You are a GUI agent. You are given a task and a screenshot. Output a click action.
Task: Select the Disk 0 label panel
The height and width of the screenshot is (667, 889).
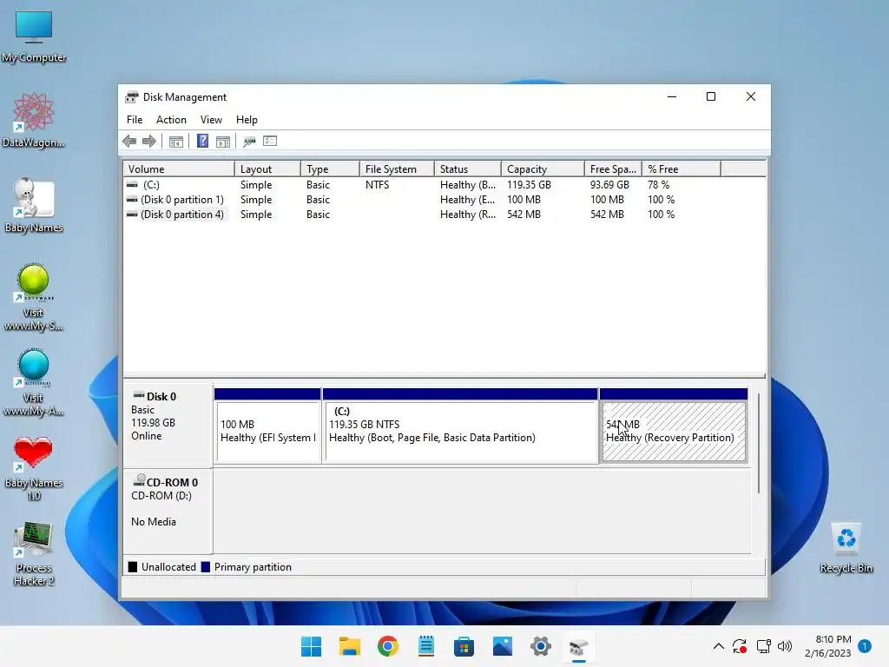[168, 426]
